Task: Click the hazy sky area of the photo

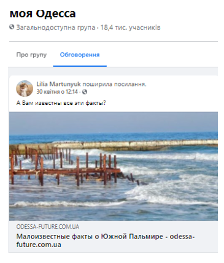Action: point(114,121)
